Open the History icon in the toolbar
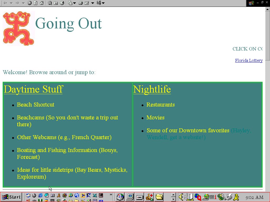Screen dimensions: 270x202 coord(62,3)
